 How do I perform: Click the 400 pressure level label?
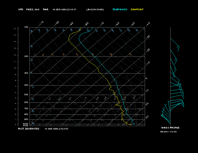(26, 85)
